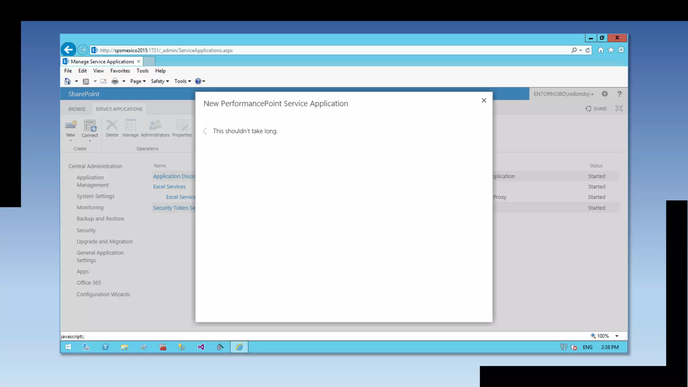
Task: Open the browser Home icon
Action: (601, 50)
